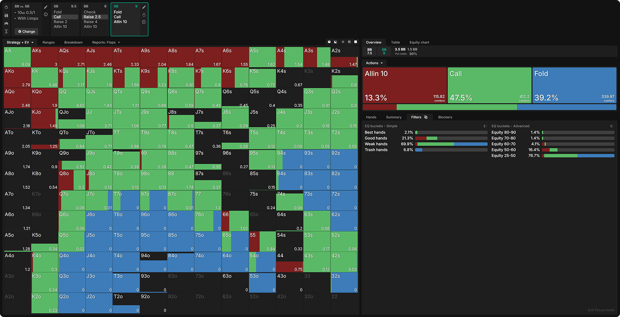
Task: Toggle the EQ buckets - Simple panel layout
Action: point(485,126)
